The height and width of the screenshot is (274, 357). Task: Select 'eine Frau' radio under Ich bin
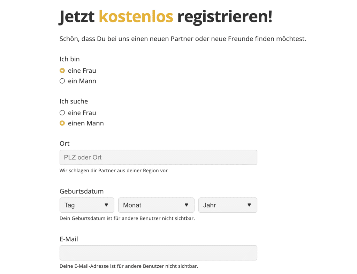(x=62, y=71)
